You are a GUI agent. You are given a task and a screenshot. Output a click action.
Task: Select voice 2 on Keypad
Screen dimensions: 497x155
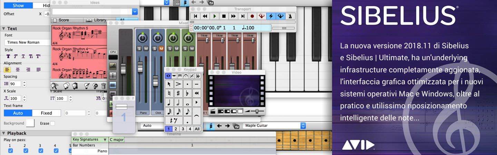(x=176, y=129)
